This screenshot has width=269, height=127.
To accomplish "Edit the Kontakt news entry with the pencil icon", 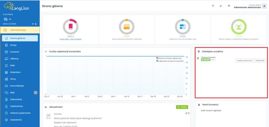I will point(186,113).
